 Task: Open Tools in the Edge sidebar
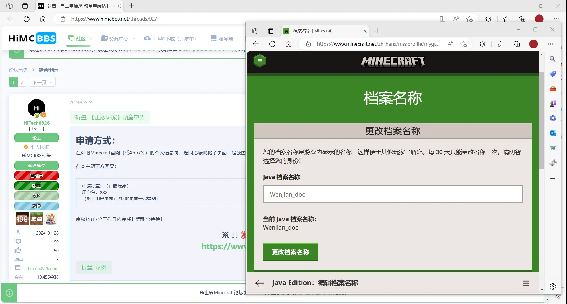coord(553,89)
